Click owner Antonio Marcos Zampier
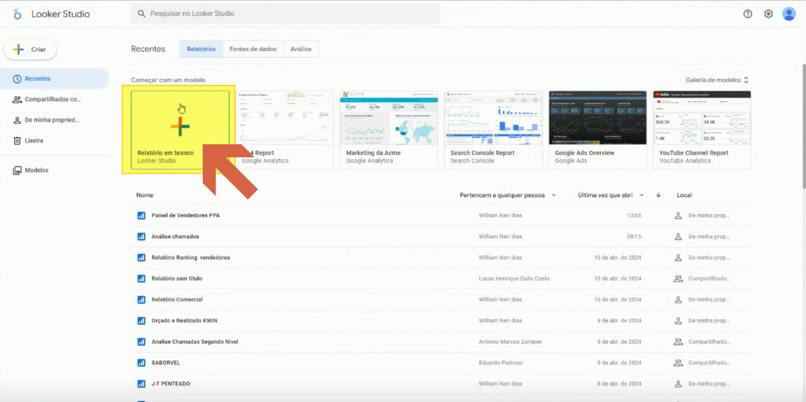This screenshot has height=402, width=806. tap(511, 342)
